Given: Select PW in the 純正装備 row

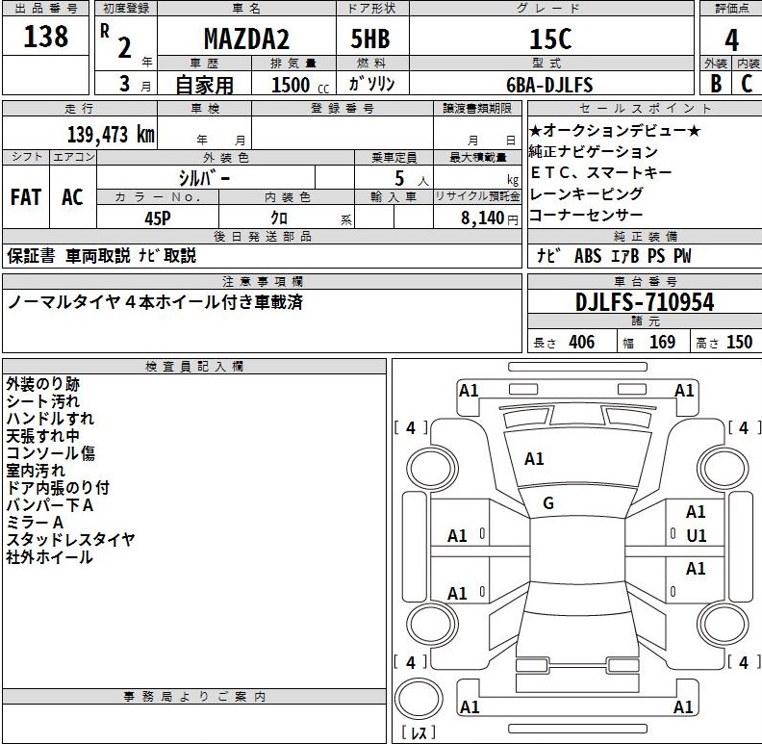Looking at the screenshot, I should pyautogui.click(x=682, y=256).
